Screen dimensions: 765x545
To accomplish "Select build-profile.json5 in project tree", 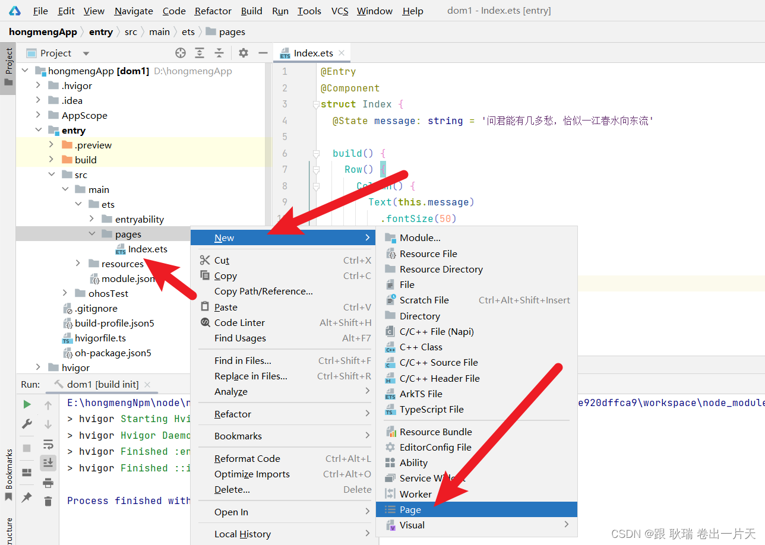I will 114,323.
